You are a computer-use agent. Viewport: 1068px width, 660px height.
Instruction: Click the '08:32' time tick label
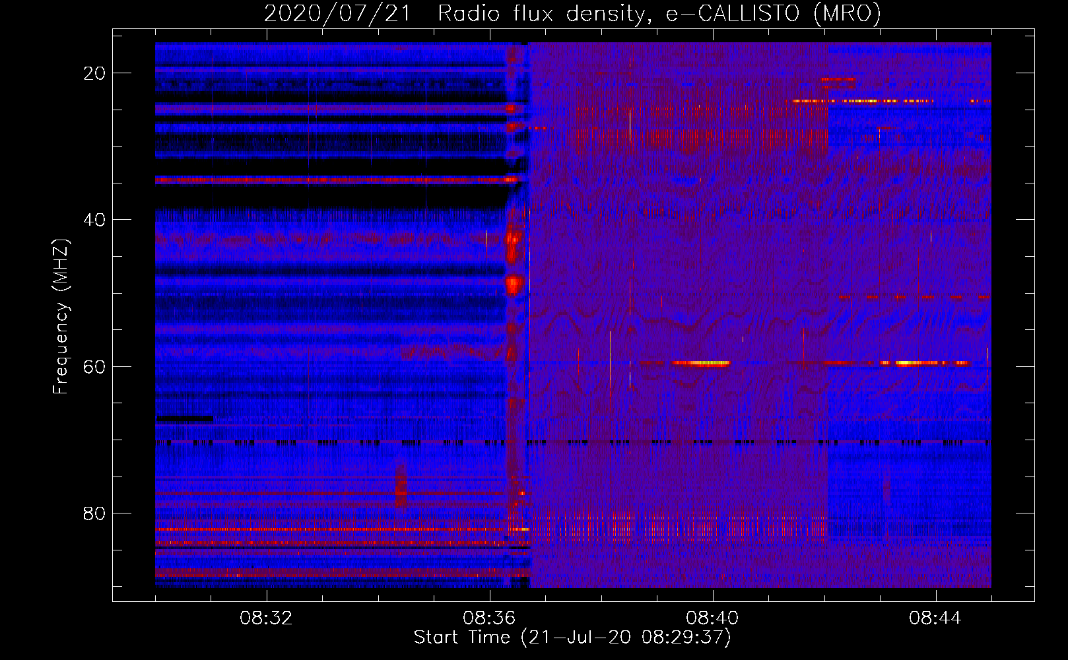[266, 618]
